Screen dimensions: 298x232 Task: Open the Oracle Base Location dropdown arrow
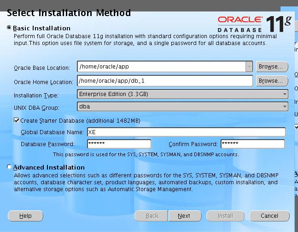click(249, 67)
